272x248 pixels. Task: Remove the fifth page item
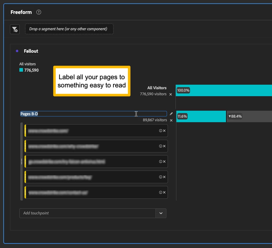164,192
